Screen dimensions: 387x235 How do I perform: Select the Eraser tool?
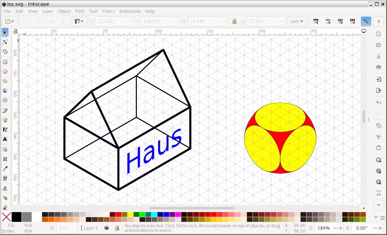tap(5, 207)
